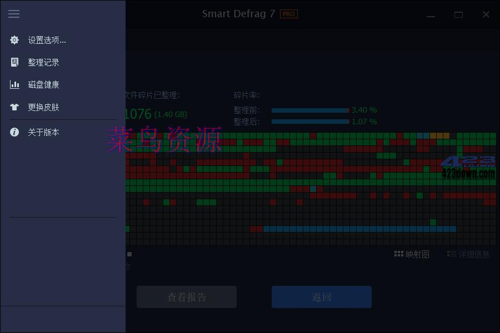Image resolution: width=500 pixels, height=333 pixels.
Task: Toggle the 映射图 map view on
Action: tap(413, 254)
